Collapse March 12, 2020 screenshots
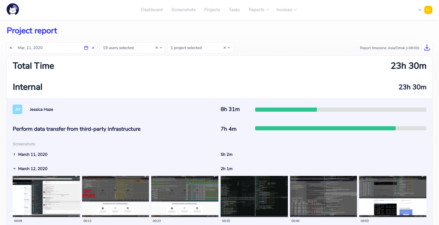439x225 pixels. [14, 169]
